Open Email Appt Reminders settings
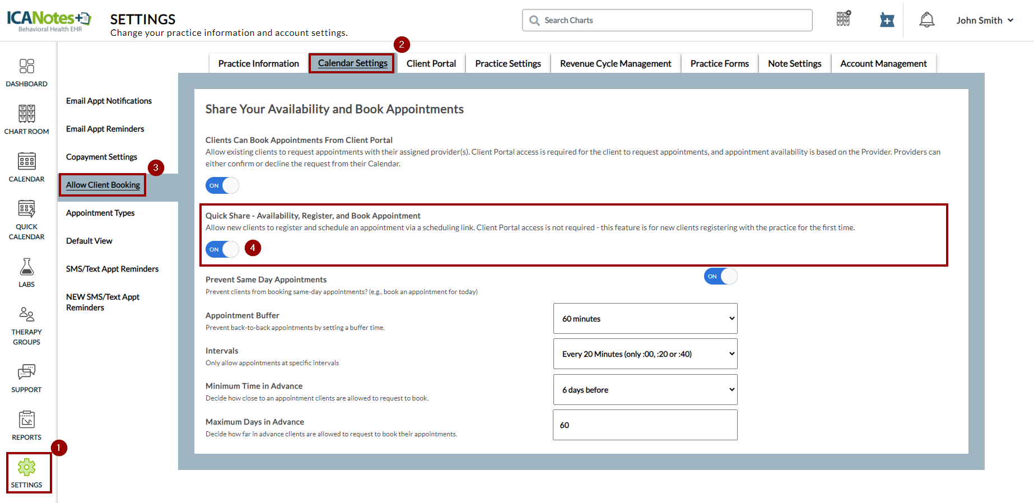Image resolution: width=1034 pixels, height=503 pixels. 105,129
